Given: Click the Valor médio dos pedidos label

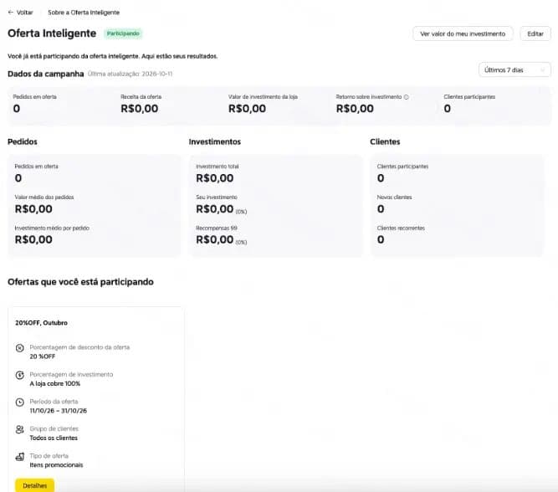Looking at the screenshot, I should [44, 197].
